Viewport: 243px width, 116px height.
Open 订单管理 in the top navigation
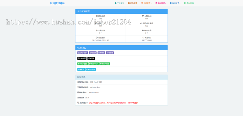pyautogui.click(x=133, y=3)
